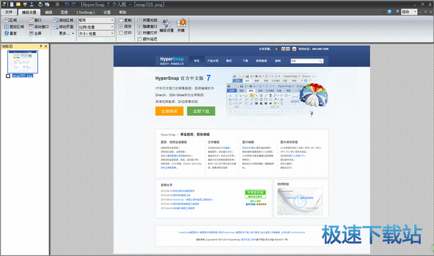This screenshot has height=256, width=434.
Task: Click the Upload arrow icon in quick toolbar
Action: pos(32,4)
